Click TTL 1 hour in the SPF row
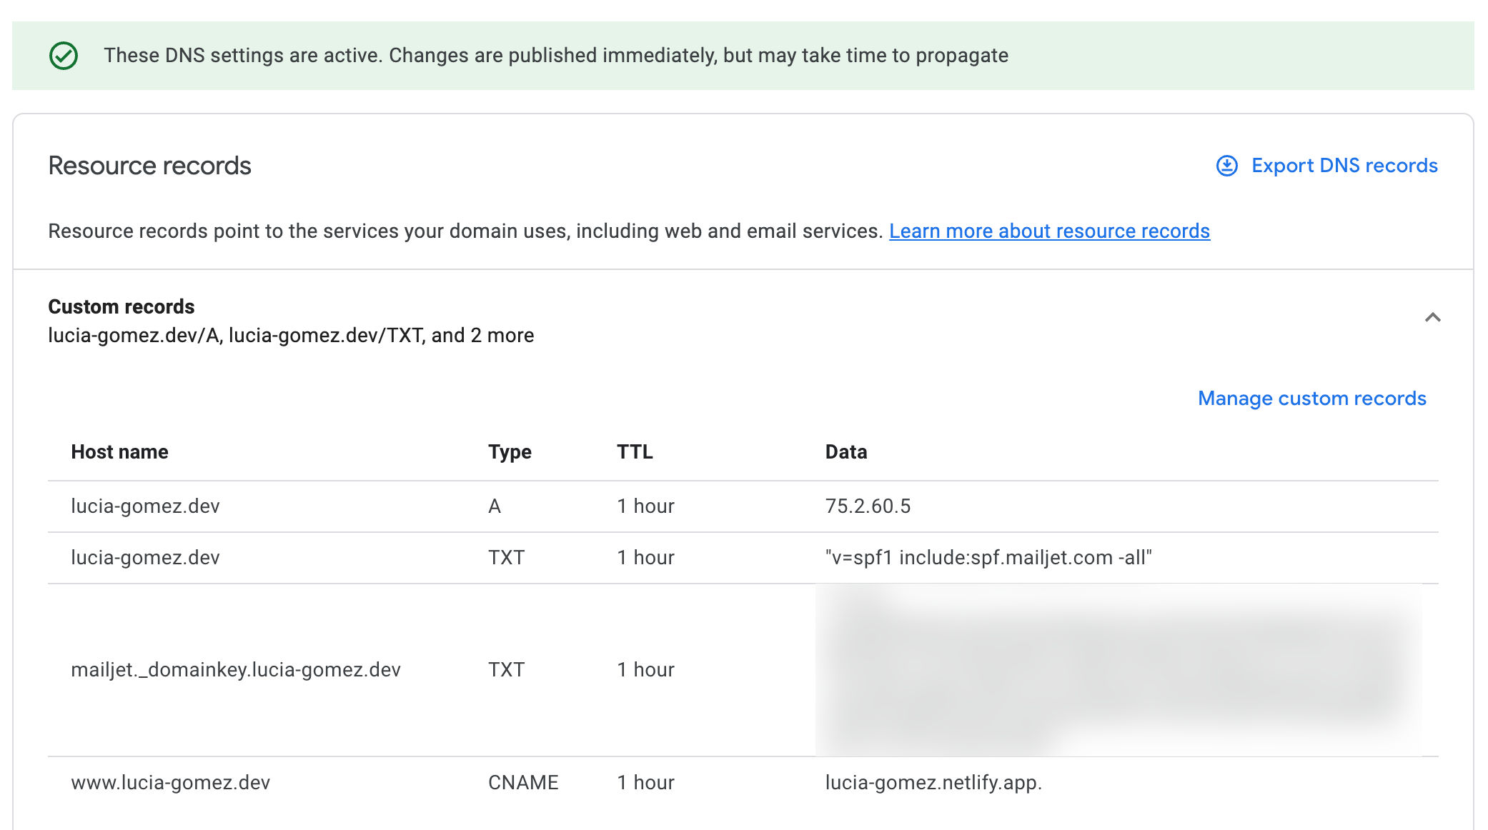Viewport: 1488px width, 830px height. click(646, 558)
